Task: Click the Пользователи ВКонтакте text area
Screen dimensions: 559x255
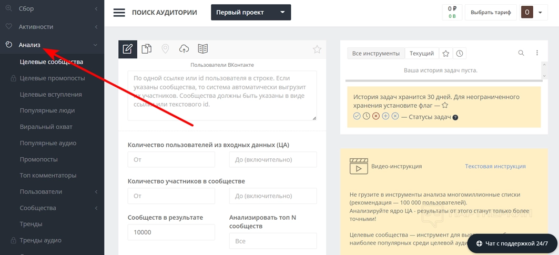Action: click(x=222, y=96)
